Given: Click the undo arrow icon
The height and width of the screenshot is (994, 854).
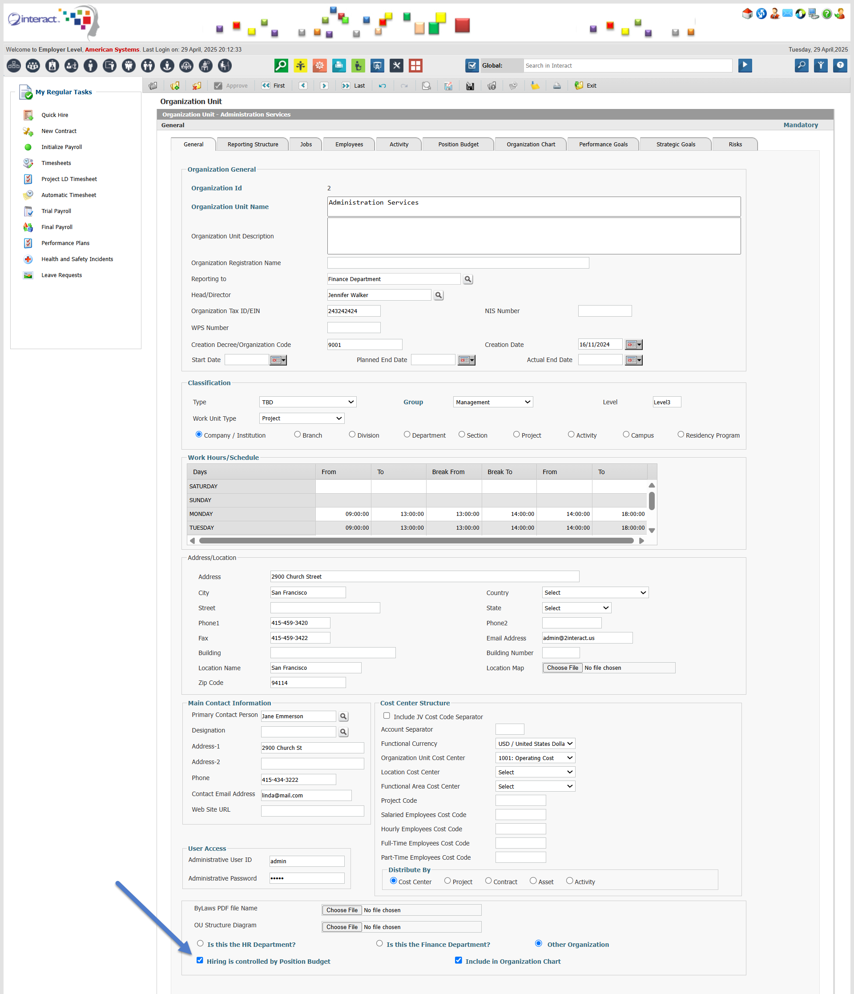Looking at the screenshot, I should [383, 86].
